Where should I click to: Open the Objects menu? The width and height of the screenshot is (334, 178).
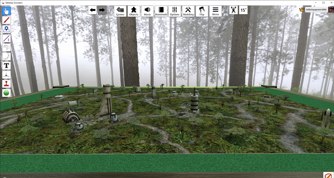point(134,11)
